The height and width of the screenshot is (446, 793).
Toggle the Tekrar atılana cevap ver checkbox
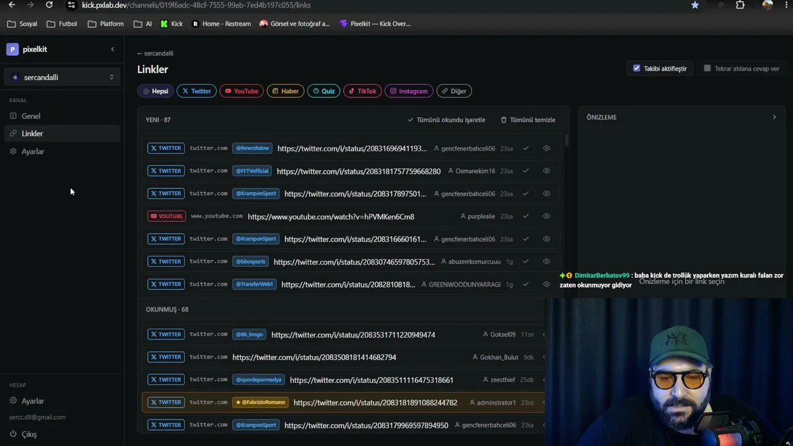tap(707, 68)
